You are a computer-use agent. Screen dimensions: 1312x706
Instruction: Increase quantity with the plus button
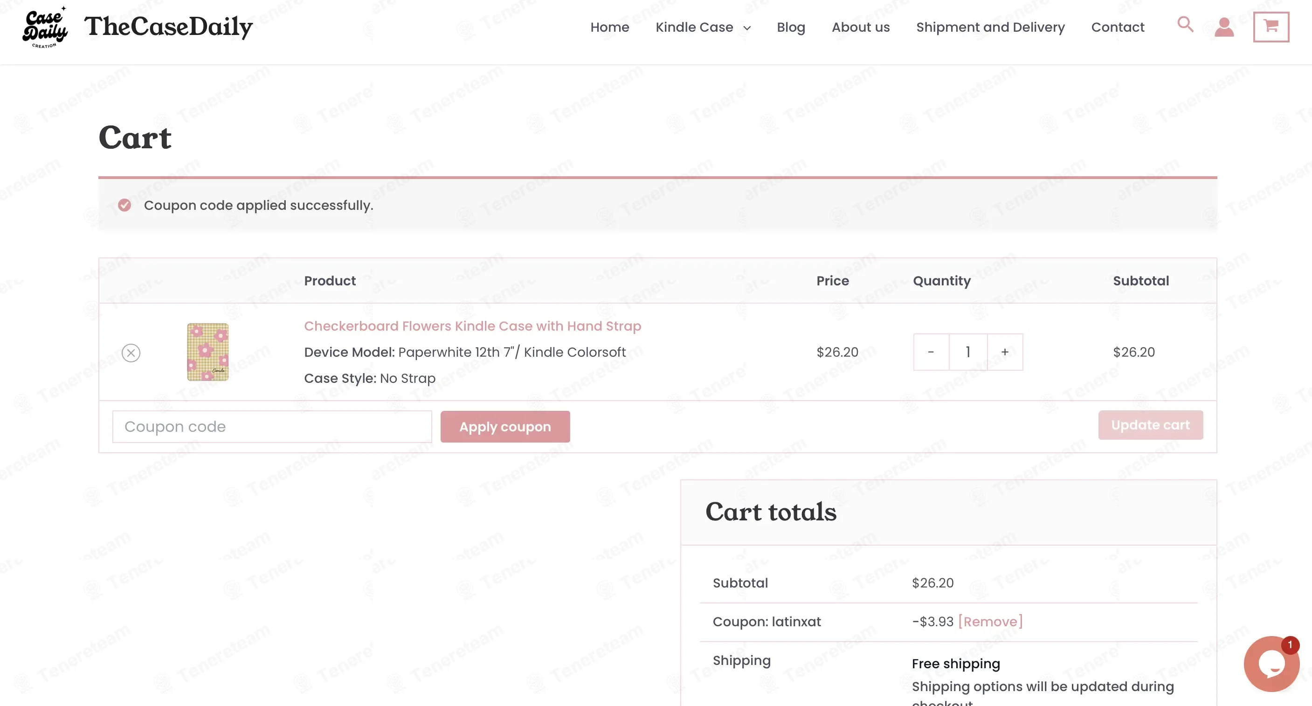point(1004,352)
